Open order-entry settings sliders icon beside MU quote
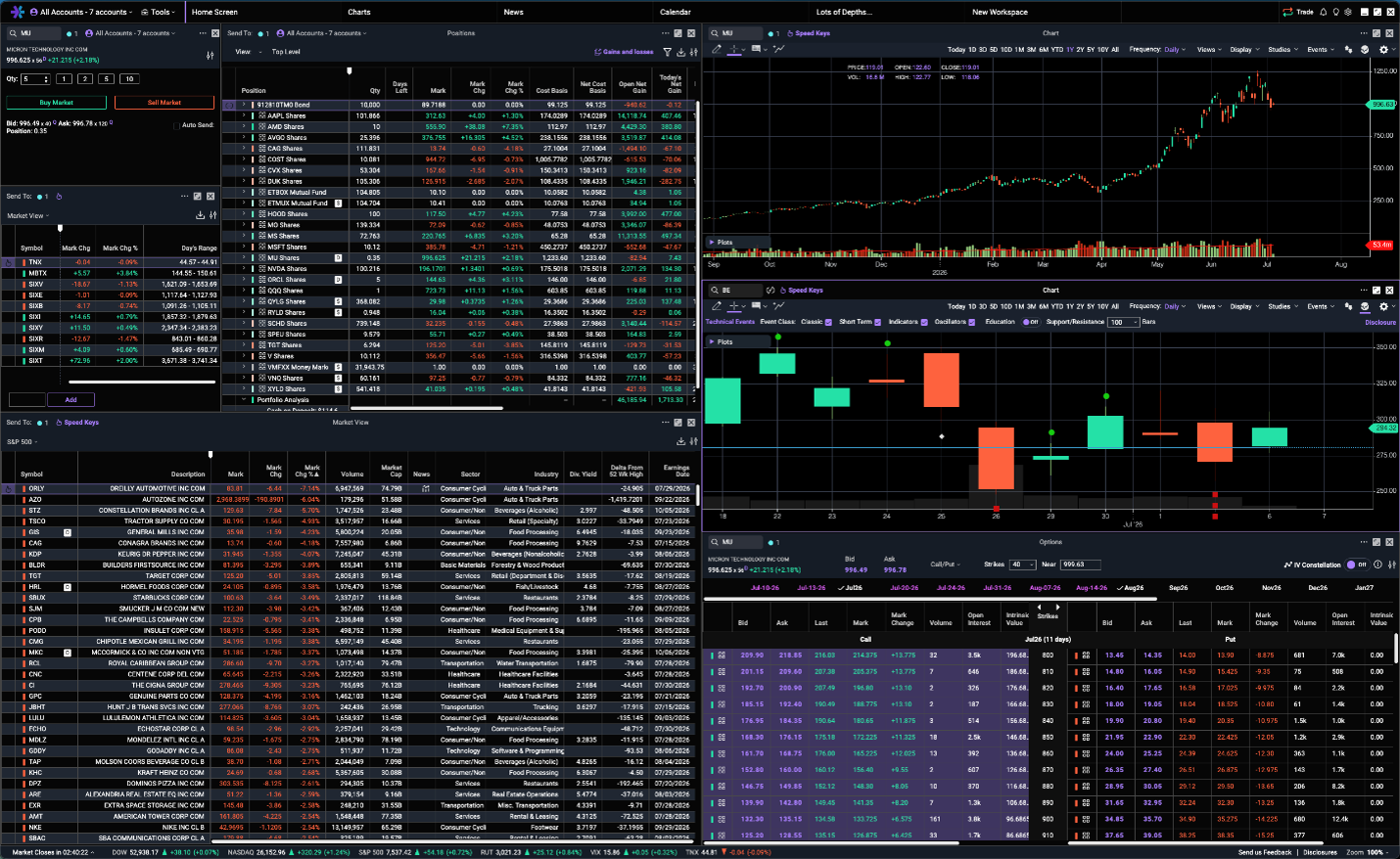The width and height of the screenshot is (1400, 859). coord(210,56)
